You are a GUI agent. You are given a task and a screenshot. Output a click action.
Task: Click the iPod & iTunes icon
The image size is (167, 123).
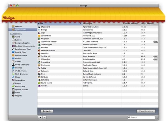(13, 71)
